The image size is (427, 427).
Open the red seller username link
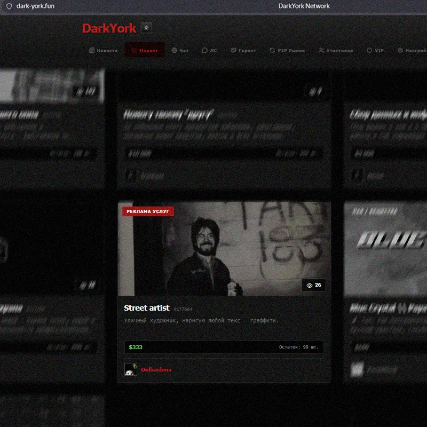coord(156,369)
